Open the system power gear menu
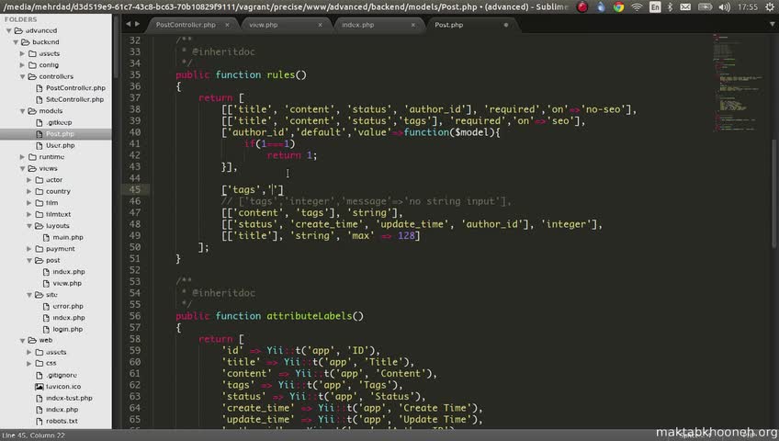The image size is (779, 441). [x=769, y=6]
